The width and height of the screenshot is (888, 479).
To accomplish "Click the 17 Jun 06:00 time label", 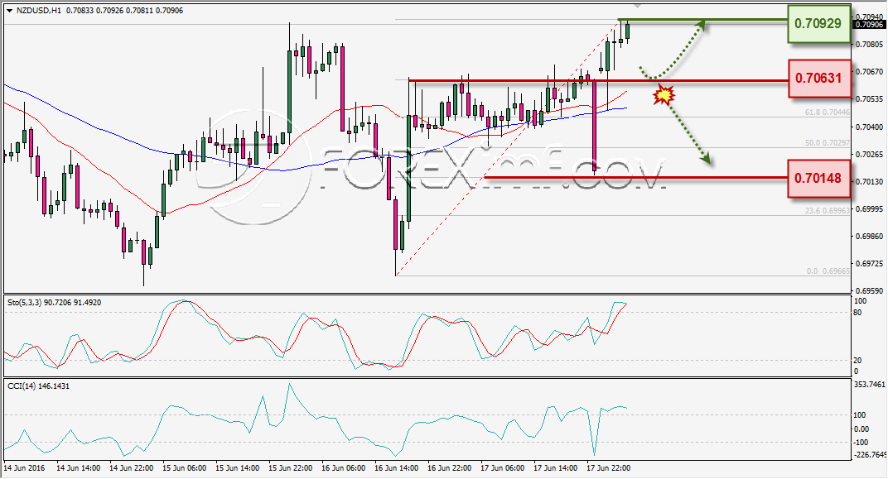I will click(x=502, y=467).
